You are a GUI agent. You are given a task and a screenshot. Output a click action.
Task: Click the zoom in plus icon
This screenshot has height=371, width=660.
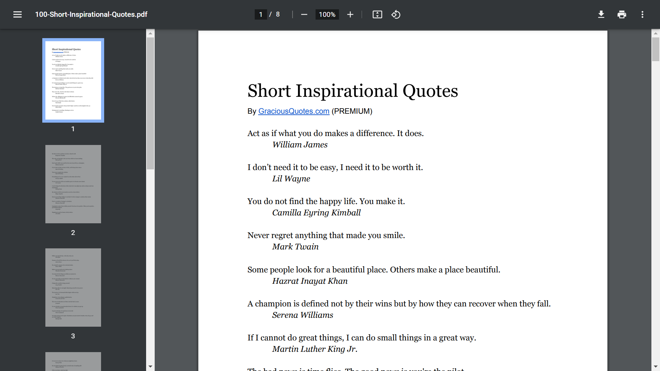point(350,14)
